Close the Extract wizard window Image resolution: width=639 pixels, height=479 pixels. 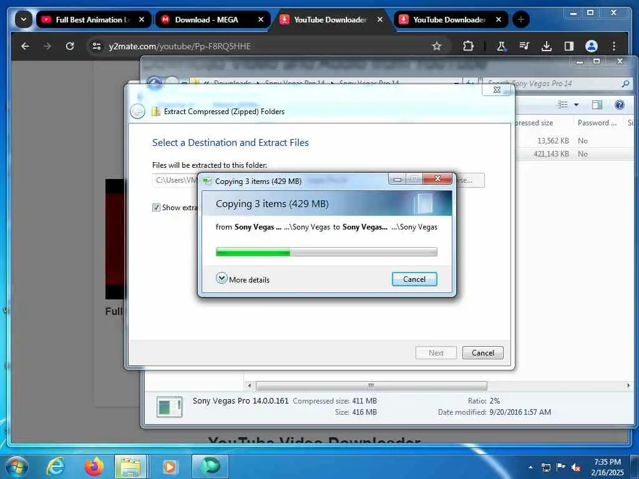[x=497, y=90]
